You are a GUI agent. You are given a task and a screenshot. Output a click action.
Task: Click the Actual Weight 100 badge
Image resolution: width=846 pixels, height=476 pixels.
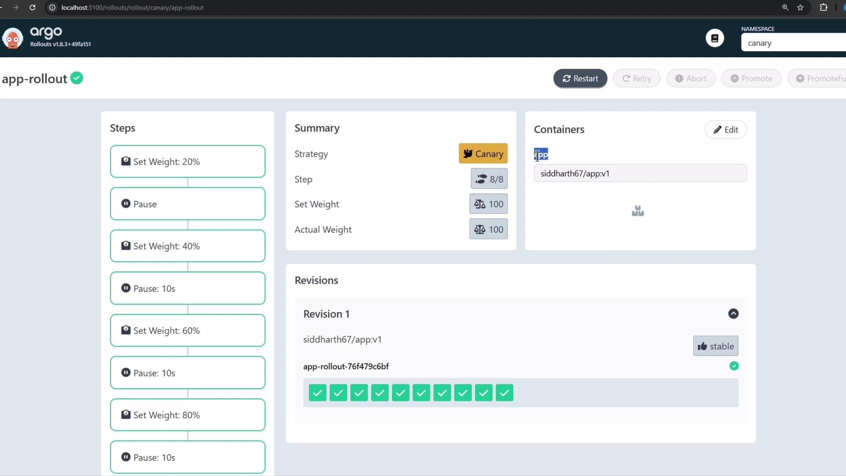488,229
